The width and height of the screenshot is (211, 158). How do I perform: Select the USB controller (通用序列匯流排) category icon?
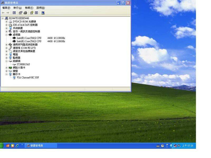coord(10,45)
